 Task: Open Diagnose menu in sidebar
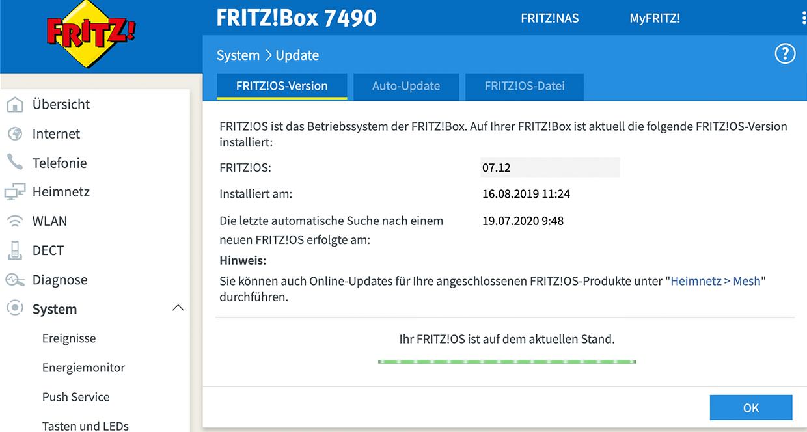pos(60,280)
